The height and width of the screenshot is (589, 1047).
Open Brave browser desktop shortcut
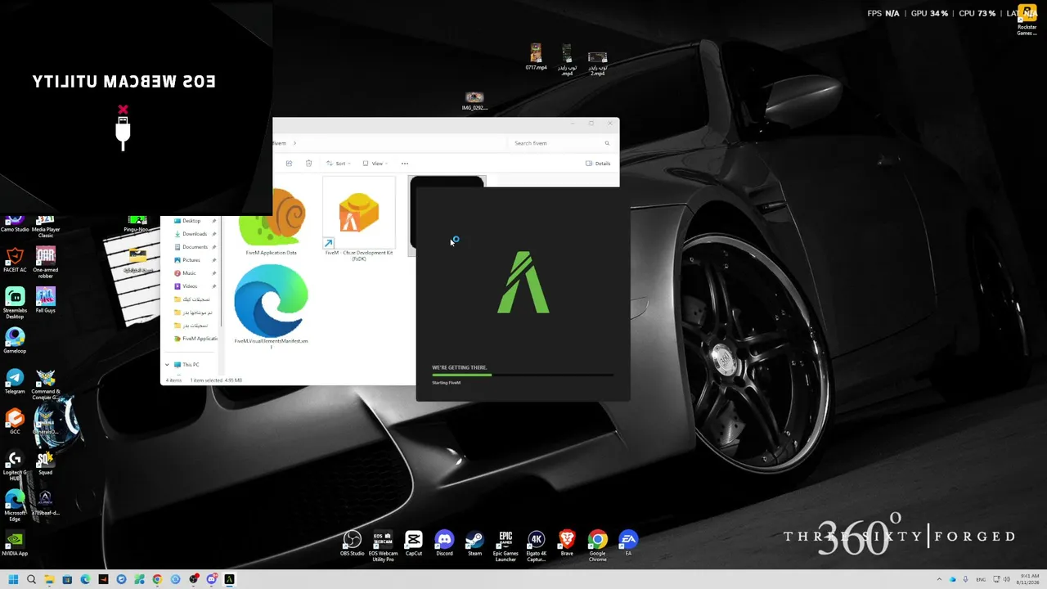567,543
